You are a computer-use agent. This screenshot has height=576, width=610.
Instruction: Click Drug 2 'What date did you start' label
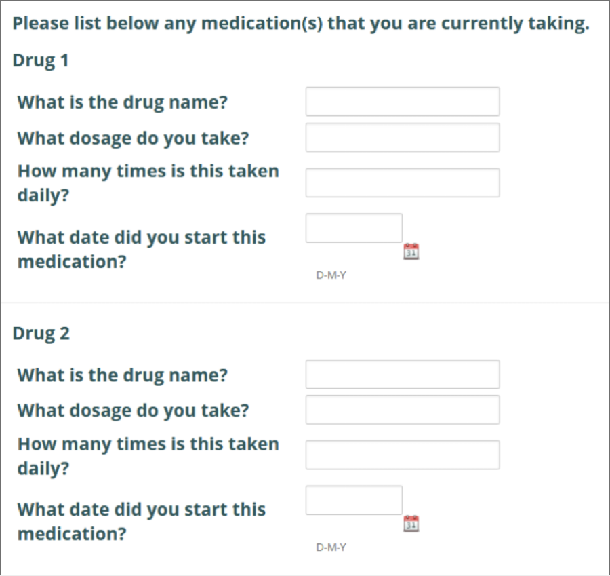[142, 522]
